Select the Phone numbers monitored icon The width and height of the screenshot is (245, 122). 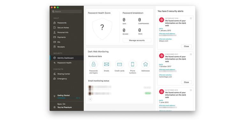[x=132, y=64]
